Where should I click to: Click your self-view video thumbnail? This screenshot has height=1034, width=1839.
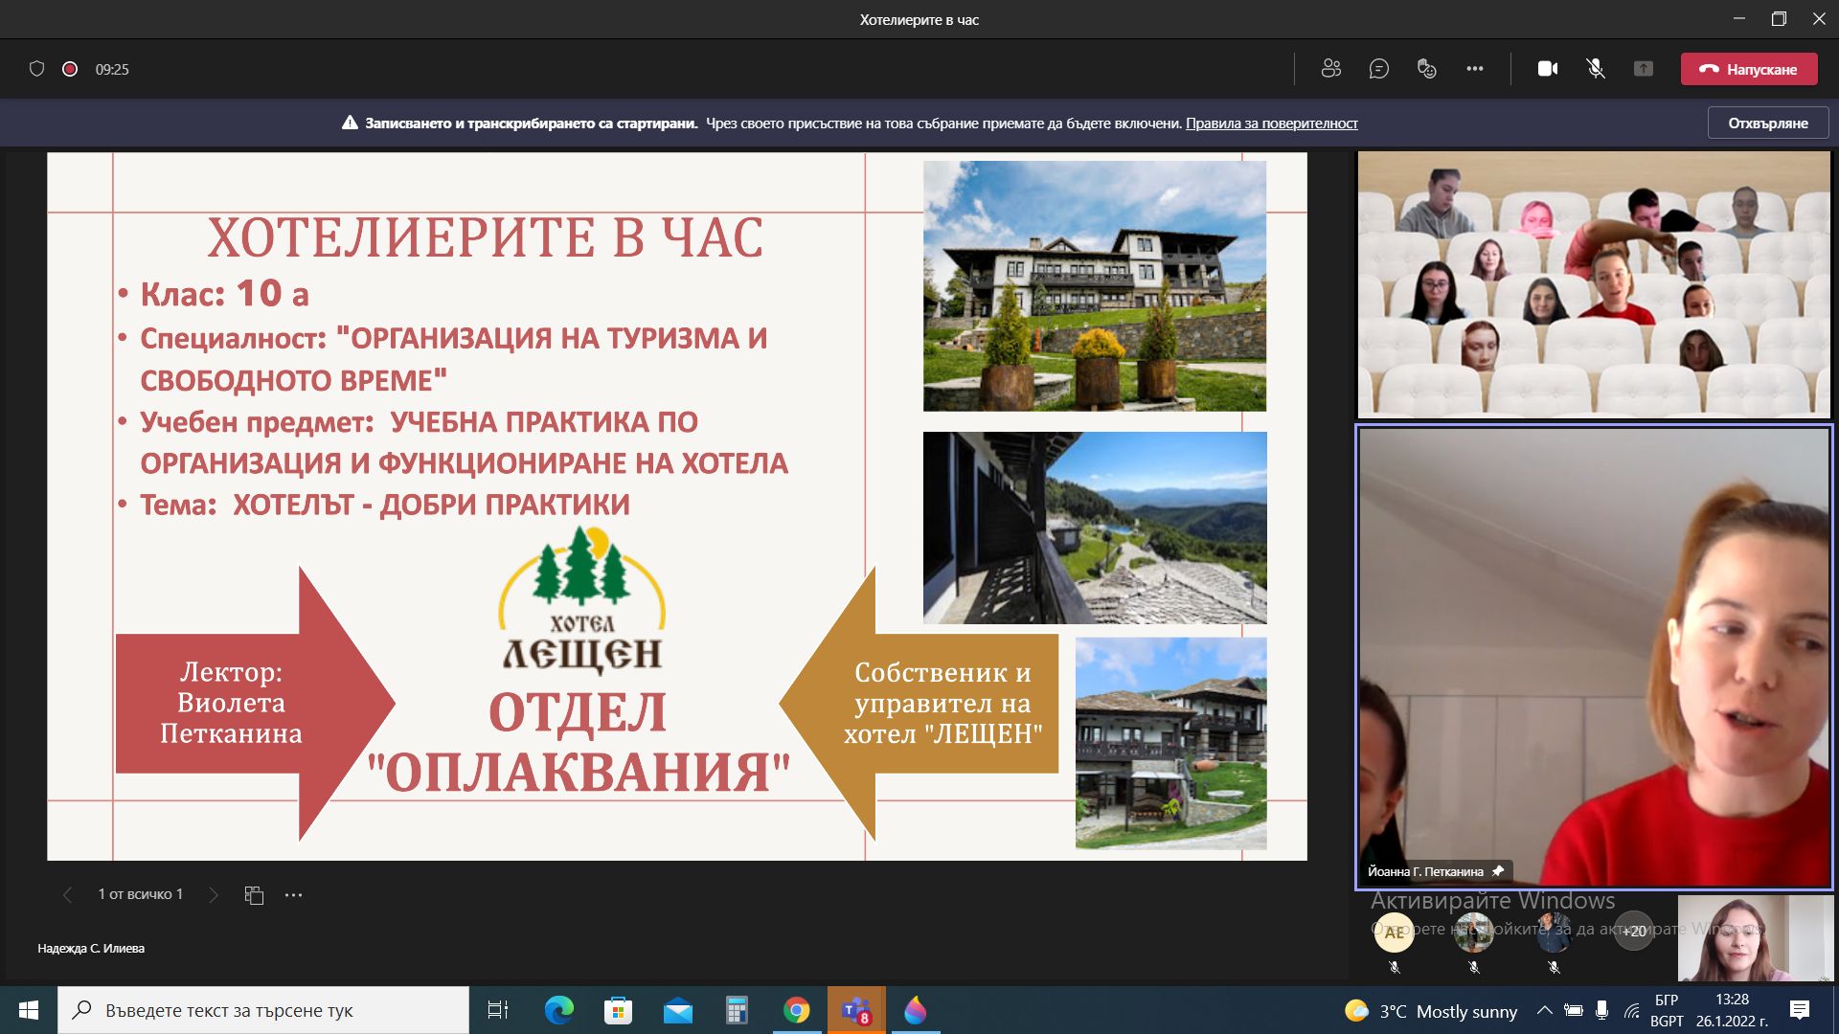(1756, 938)
